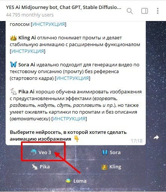Screen dimensions: 166x192
Task: Select the Veo 3 dolphin button
Action: [41, 152]
